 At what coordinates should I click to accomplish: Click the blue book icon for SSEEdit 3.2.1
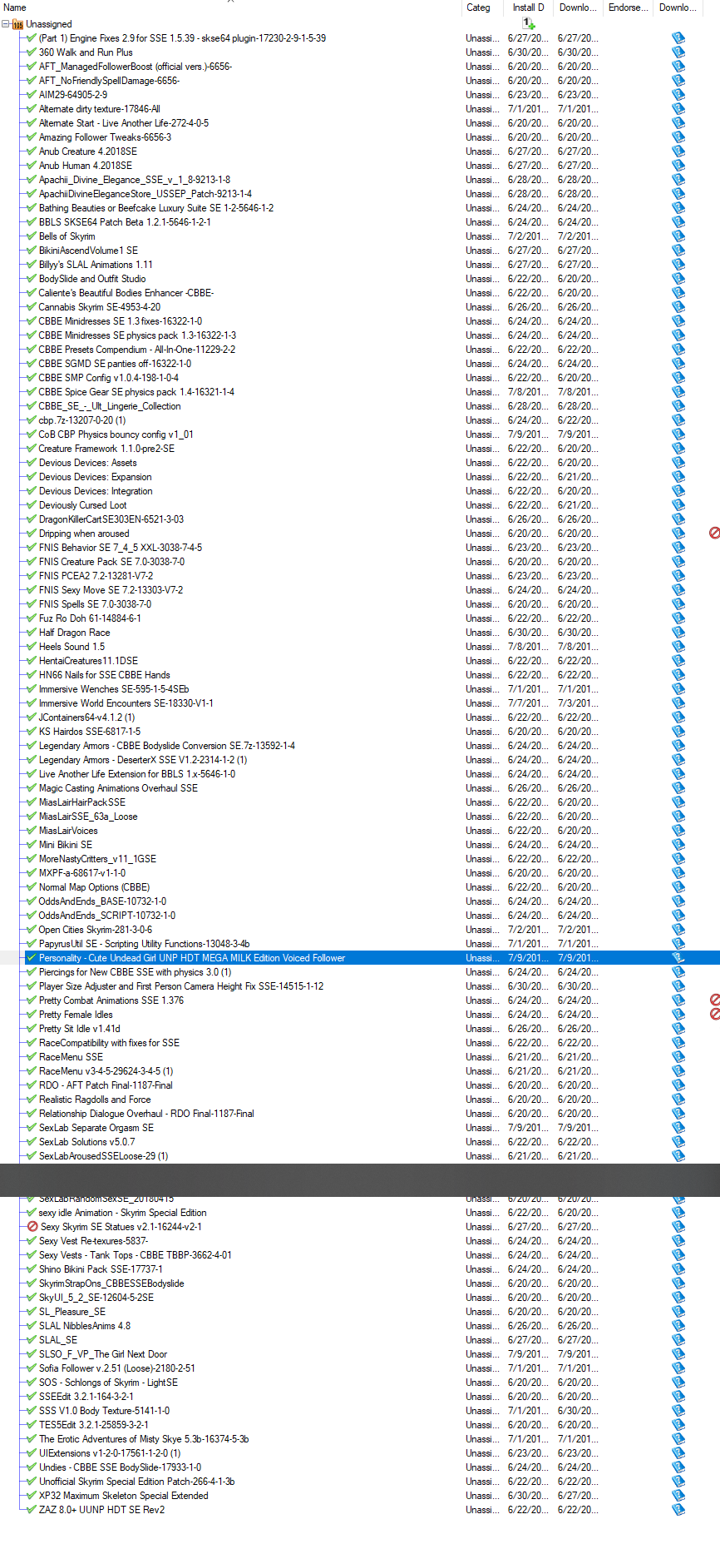[678, 1397]
